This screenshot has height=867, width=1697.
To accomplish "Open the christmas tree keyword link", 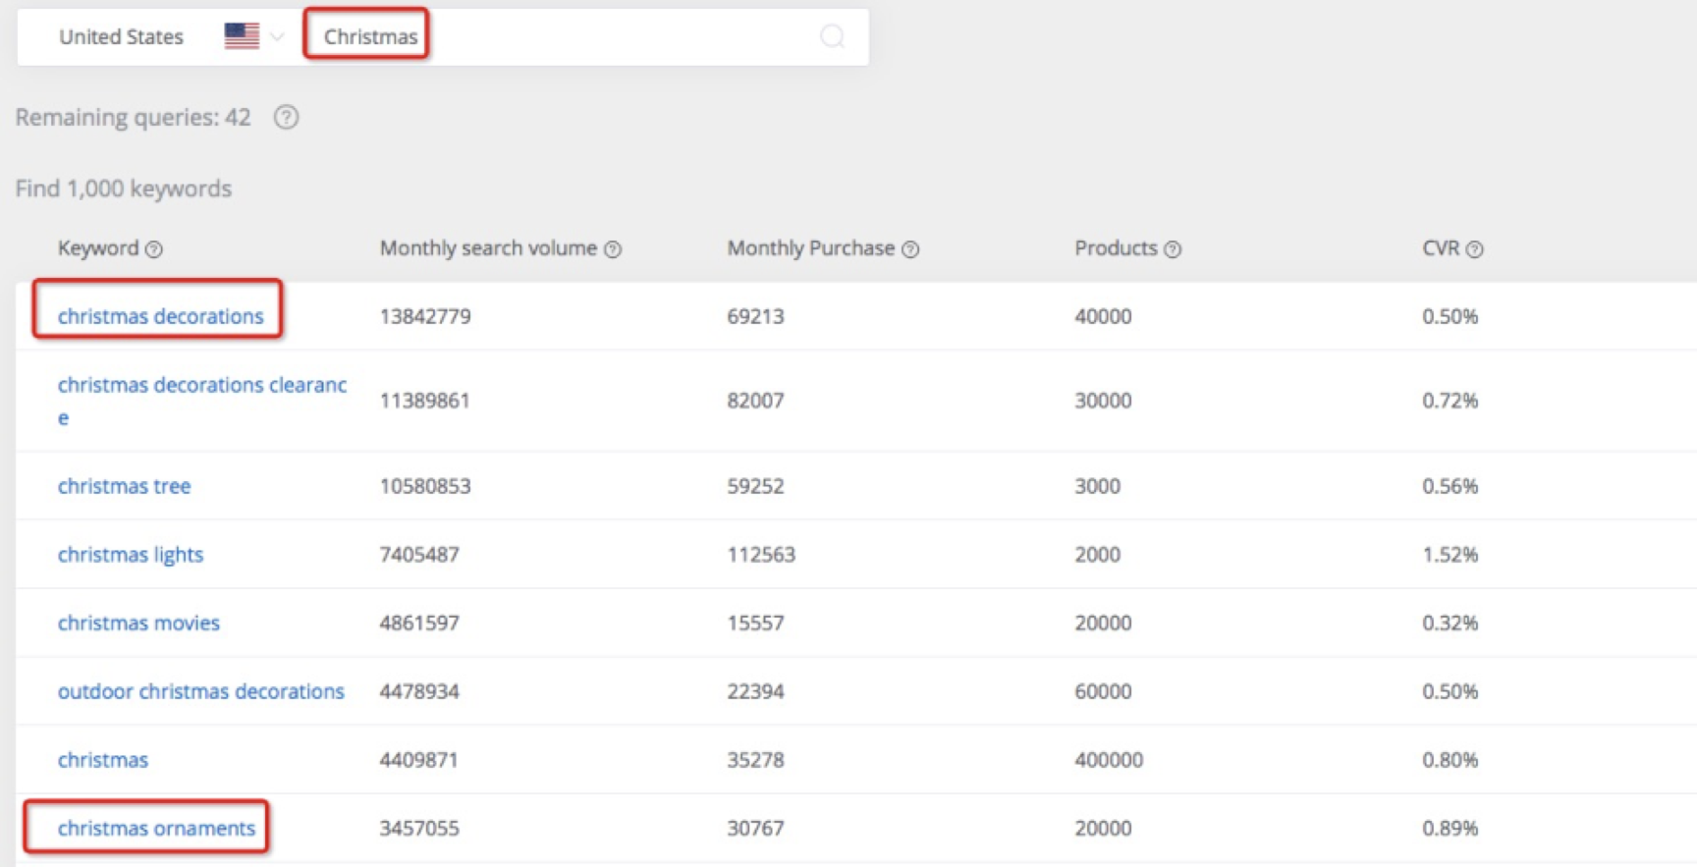I will point(124,486).
